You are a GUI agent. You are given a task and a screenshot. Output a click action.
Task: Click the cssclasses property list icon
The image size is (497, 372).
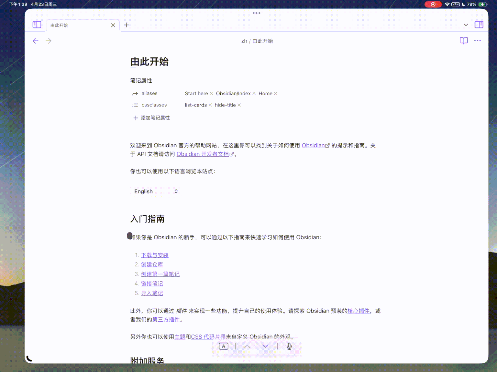point(135,105)
